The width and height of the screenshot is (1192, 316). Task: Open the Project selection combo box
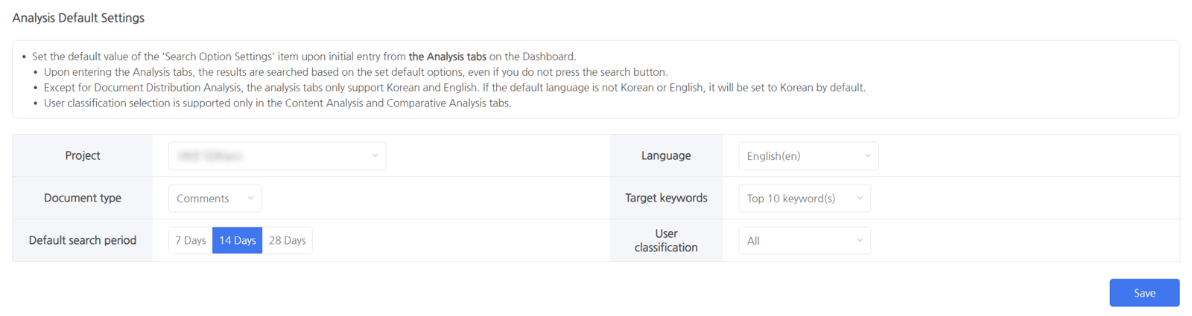268,156
